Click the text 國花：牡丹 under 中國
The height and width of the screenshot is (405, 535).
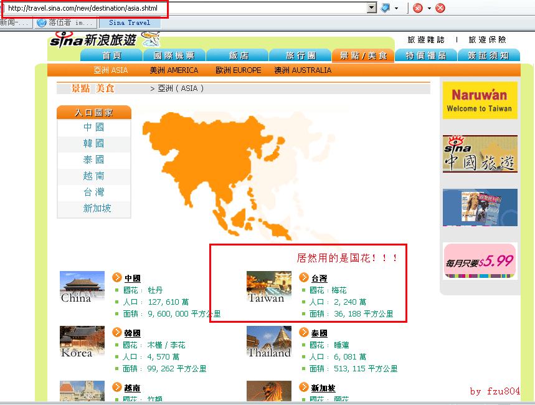(143, 290)
